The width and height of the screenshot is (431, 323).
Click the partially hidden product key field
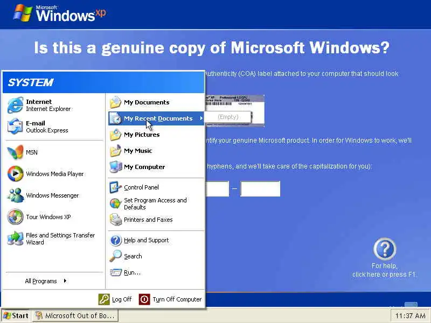[x=217, y=189]
